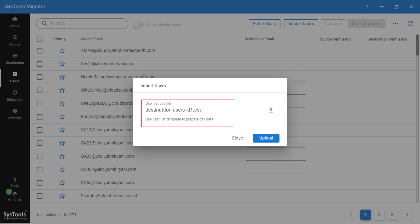Star the OktaService user row
Screen dimensions: 420x224
click(62, 90)
